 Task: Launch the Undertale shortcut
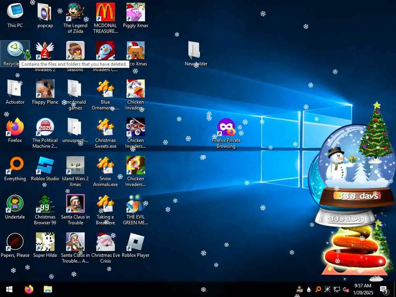coord(15,207)
